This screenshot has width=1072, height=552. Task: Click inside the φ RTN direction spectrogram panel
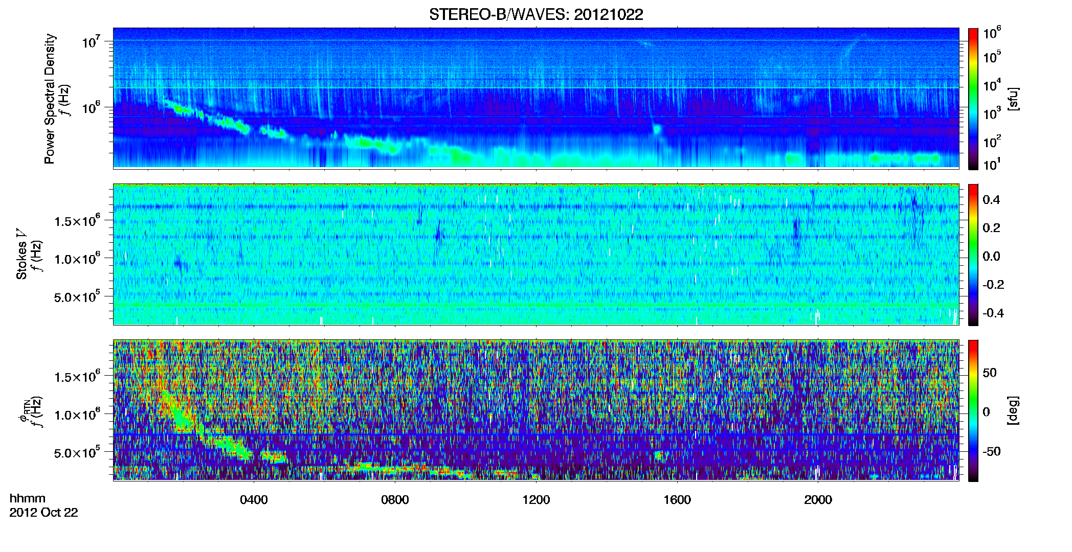(536, 410)
